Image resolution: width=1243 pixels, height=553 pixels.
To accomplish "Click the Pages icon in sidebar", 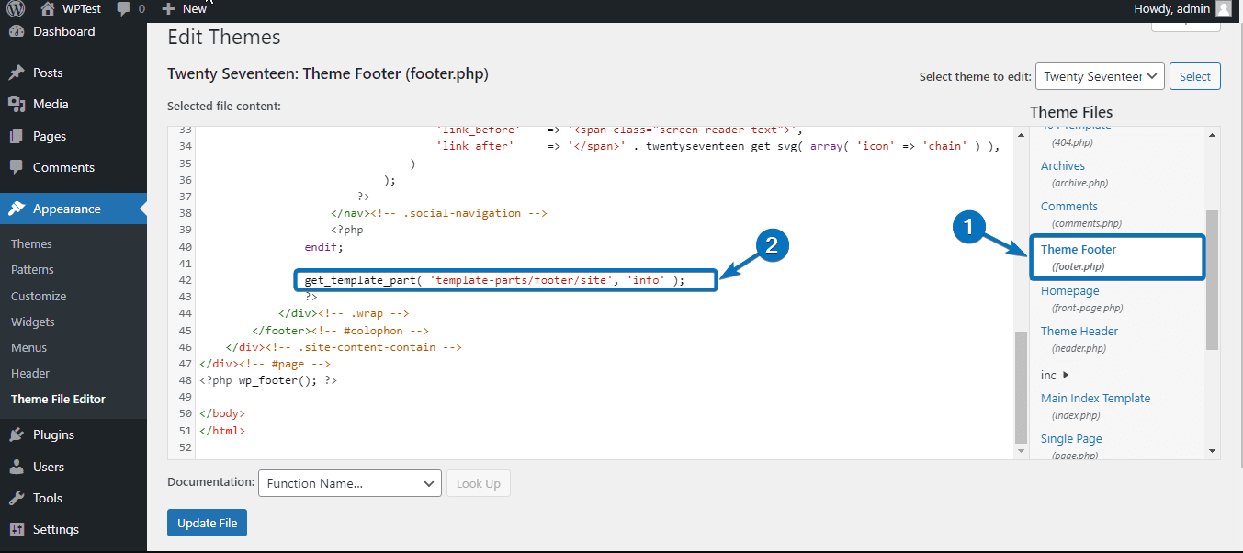I will click(17, 136).
